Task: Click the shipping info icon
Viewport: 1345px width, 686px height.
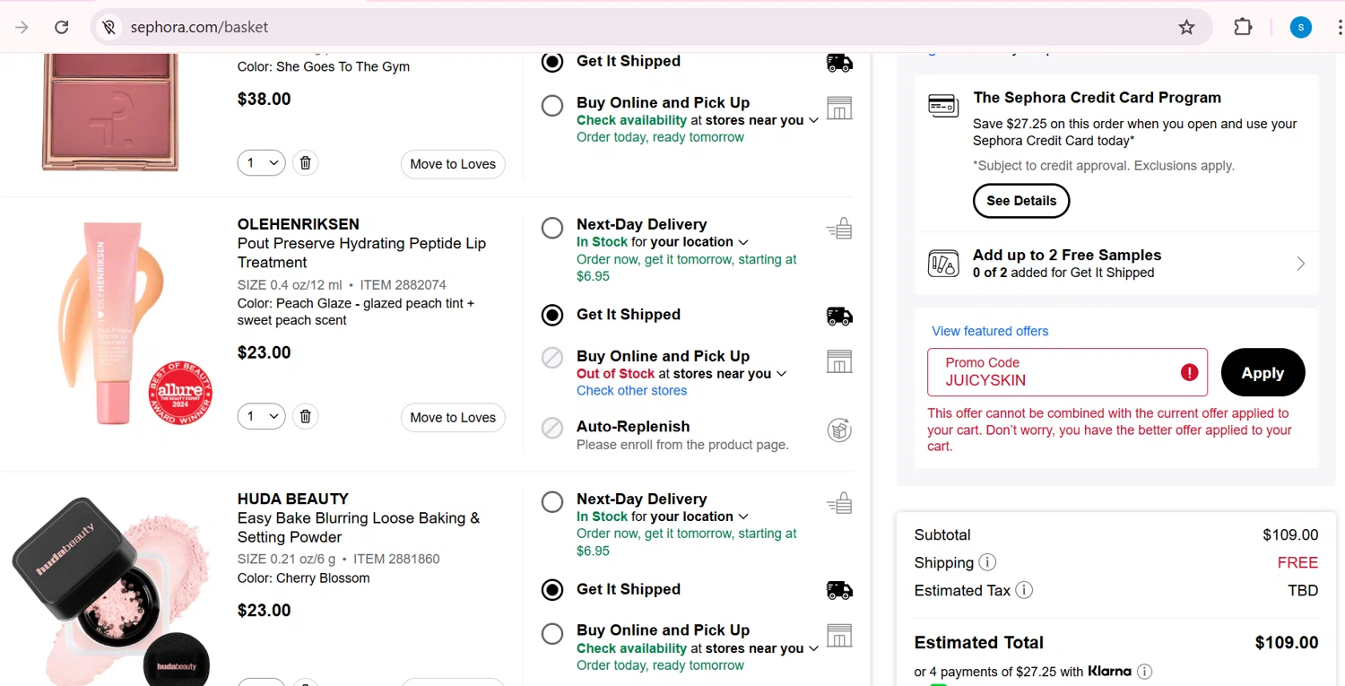Action: pyautogui.click(x=987, y=562)
